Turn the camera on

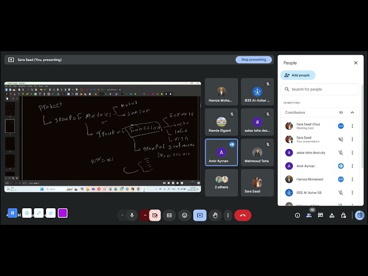[x=155, y=215]
